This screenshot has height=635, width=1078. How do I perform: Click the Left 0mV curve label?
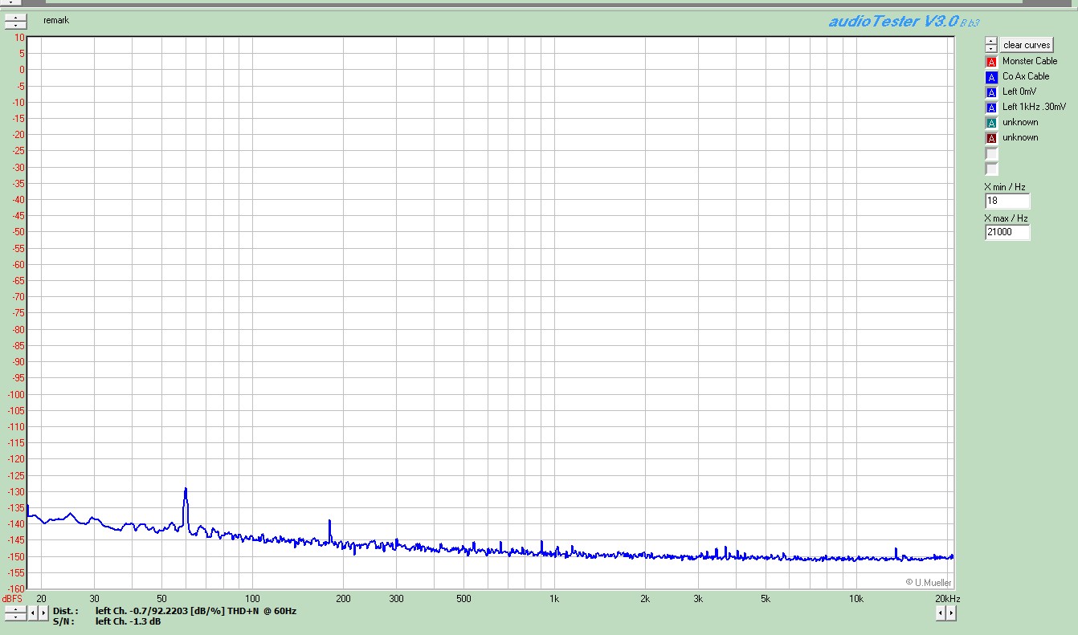(x=1019, y=92)
